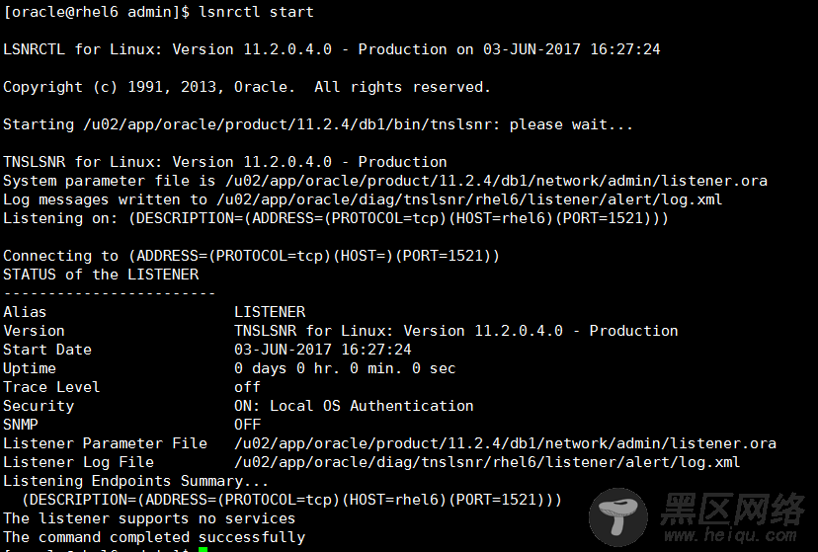Viewport: 818px width, 552px height.
Task: Click 'The command completed successfully' line
Action: coord(154,537)
